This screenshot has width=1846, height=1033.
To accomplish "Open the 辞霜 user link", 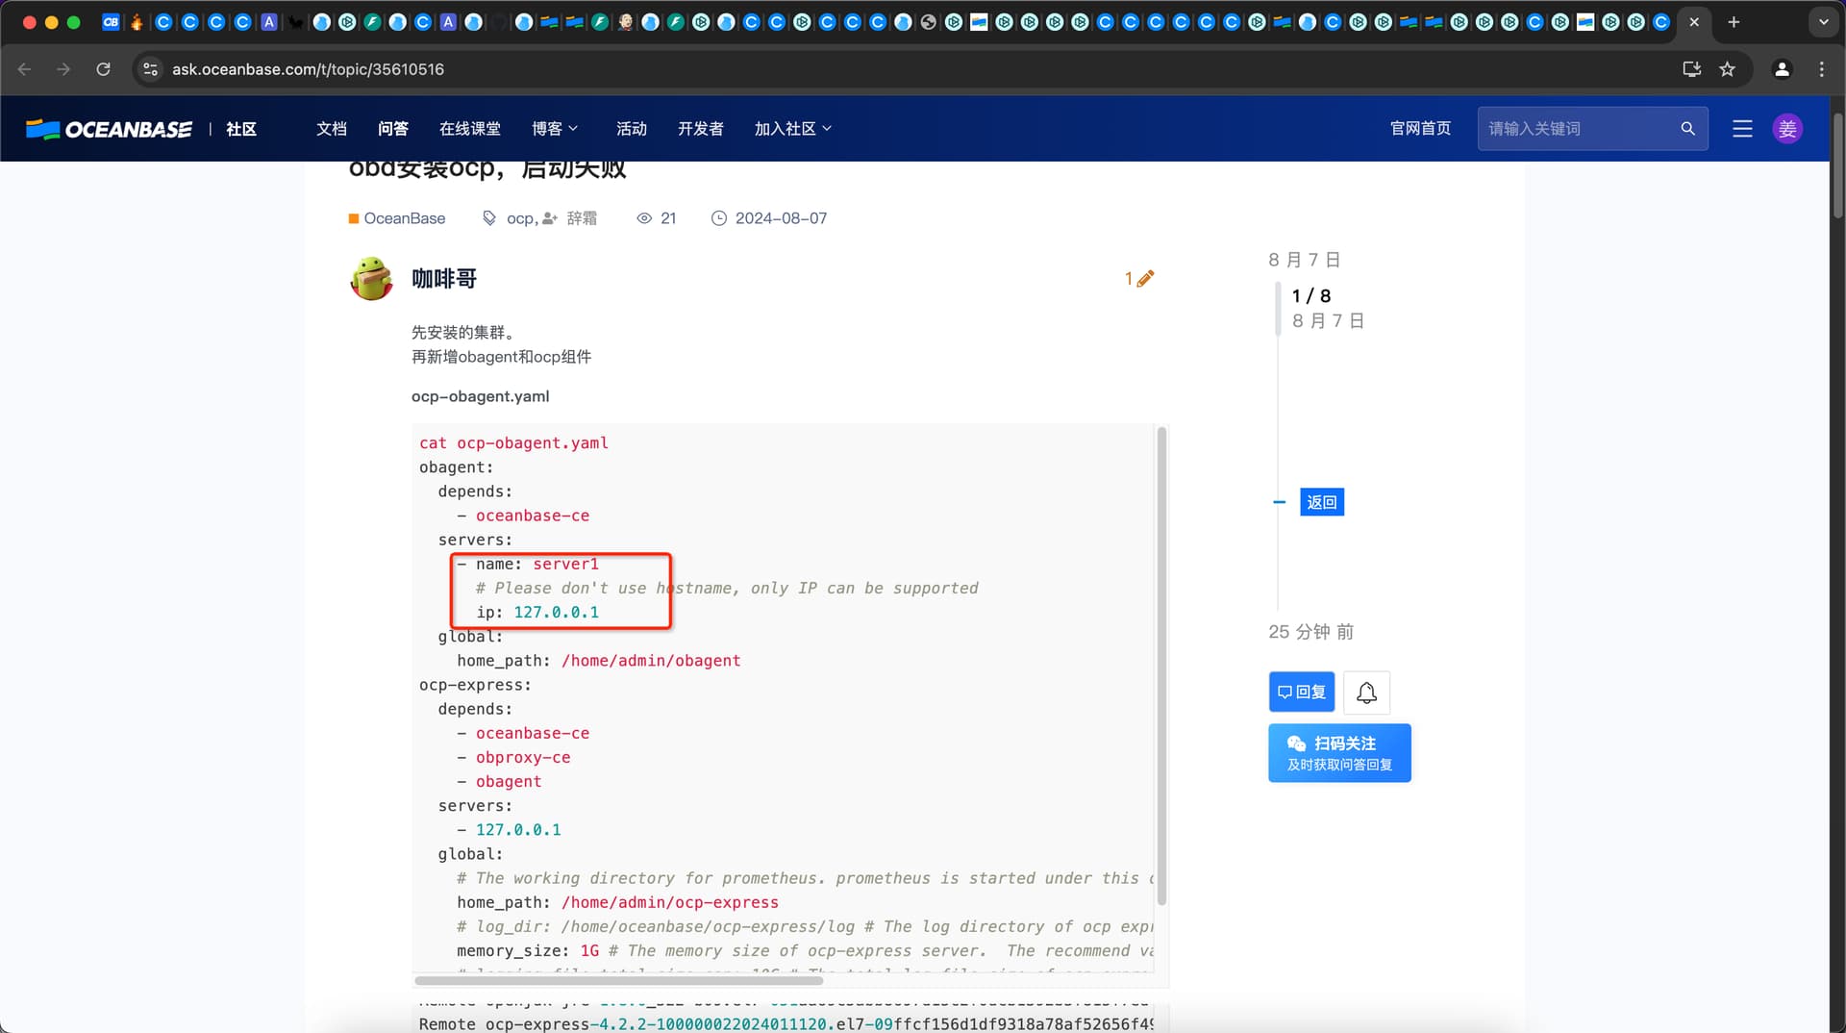I will click(x=581, y=218).
